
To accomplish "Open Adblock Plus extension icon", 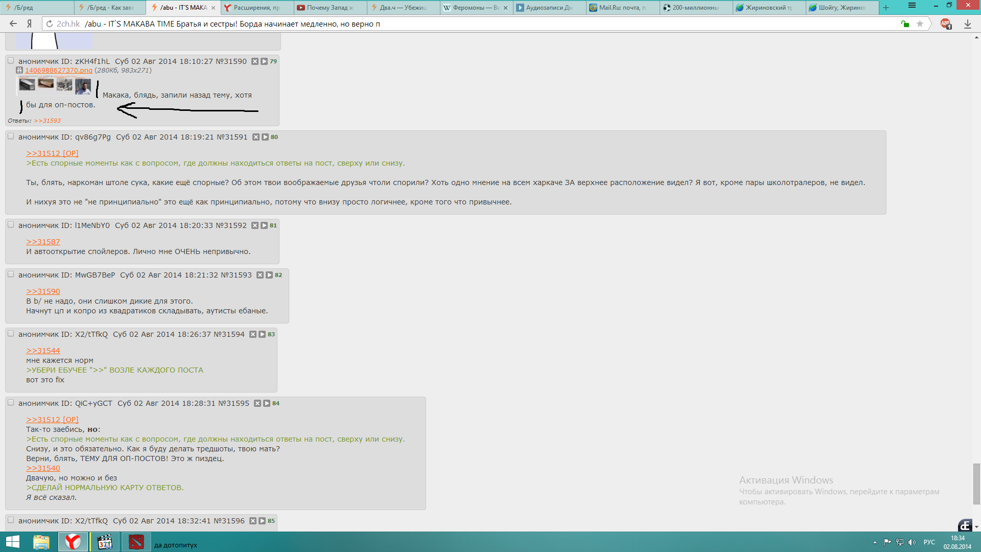I will [x=945, y=24].
